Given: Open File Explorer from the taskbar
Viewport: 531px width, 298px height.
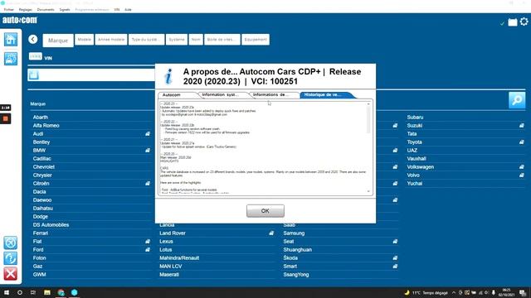Looking at the screenshot, I should click(47, 292).
